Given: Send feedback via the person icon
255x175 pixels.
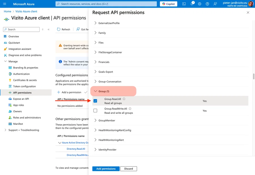Looking at the screenshot, I should point(215,4).
